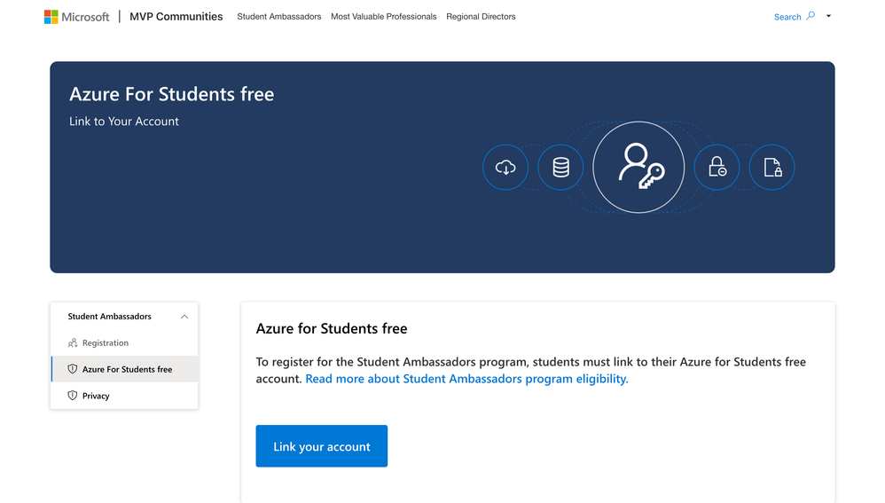
Task: Select Registration in the sidebar
Action: pyautogui.click(x=106, y=343)
